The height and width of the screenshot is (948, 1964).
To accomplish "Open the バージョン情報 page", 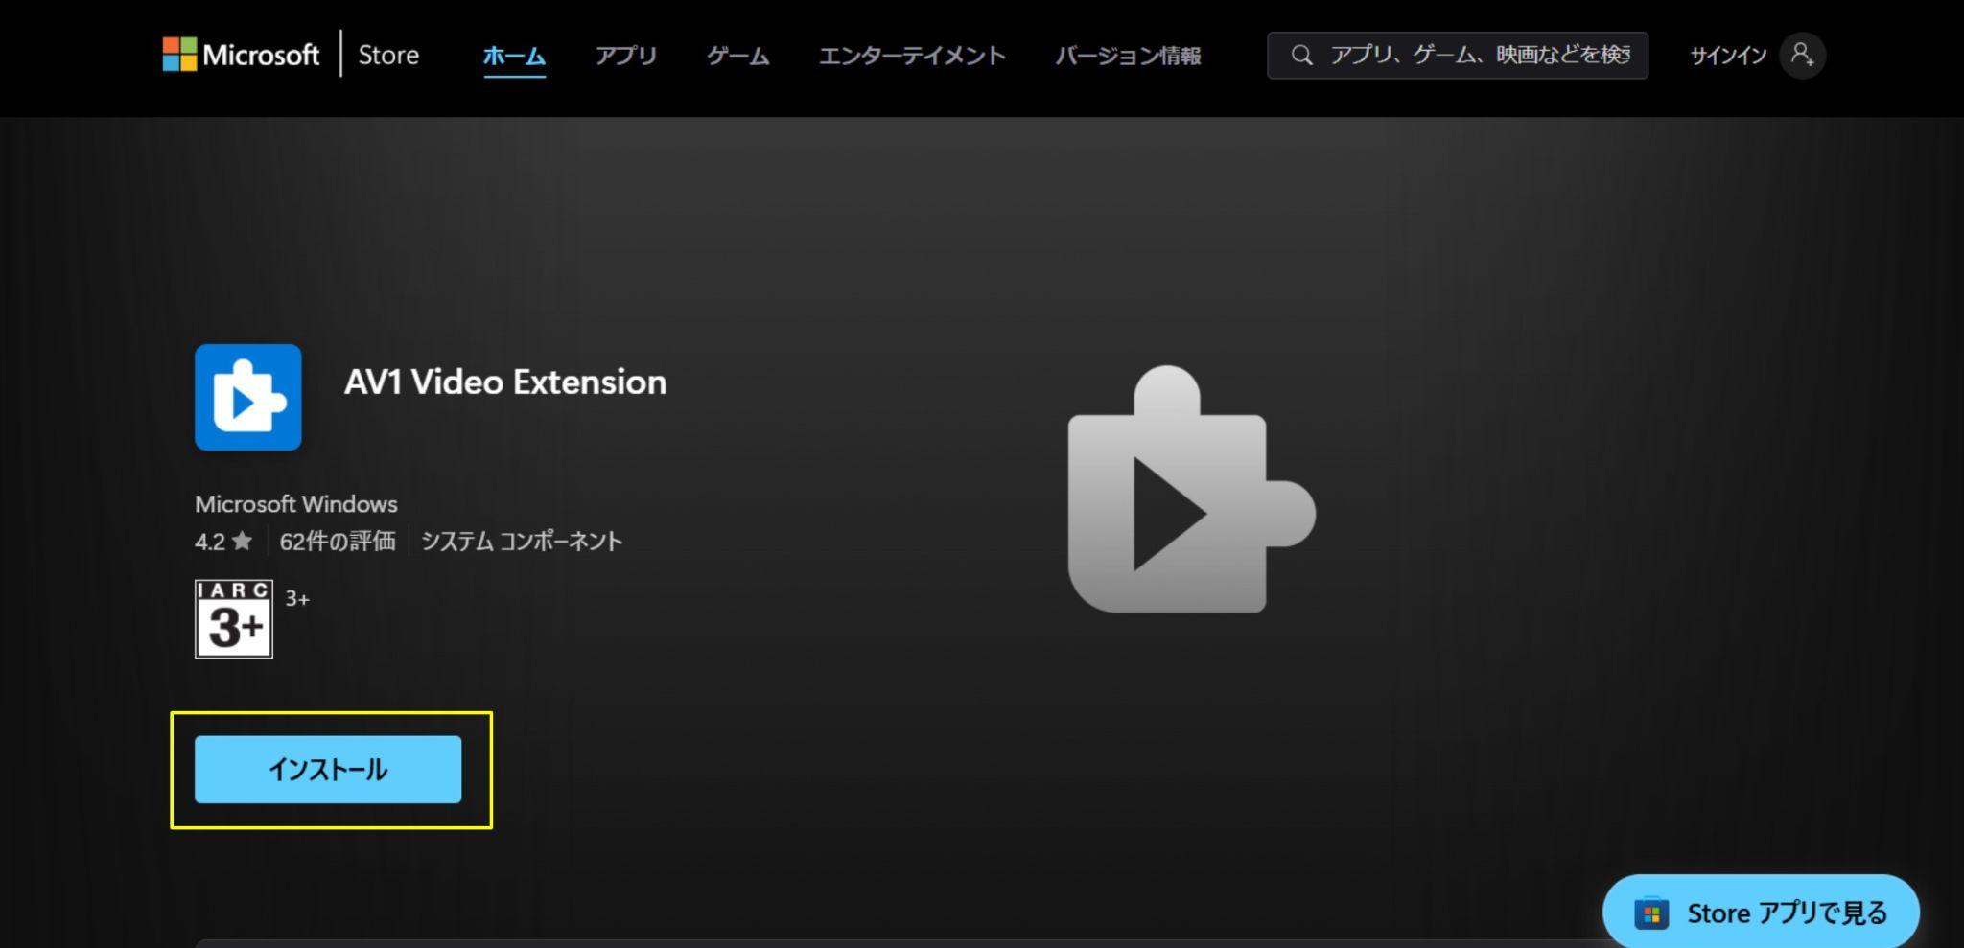I will coord(1128,56).
